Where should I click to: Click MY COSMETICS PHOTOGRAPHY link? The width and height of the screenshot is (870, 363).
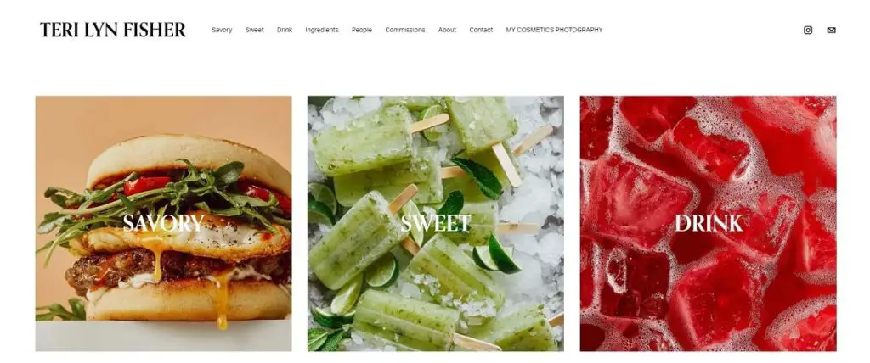(554, 30)
